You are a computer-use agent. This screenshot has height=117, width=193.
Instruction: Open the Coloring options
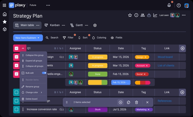(99, 38)
